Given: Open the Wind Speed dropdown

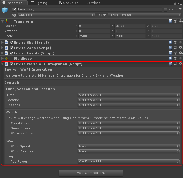Looking at the screenshot, I should tap(128, 146).
